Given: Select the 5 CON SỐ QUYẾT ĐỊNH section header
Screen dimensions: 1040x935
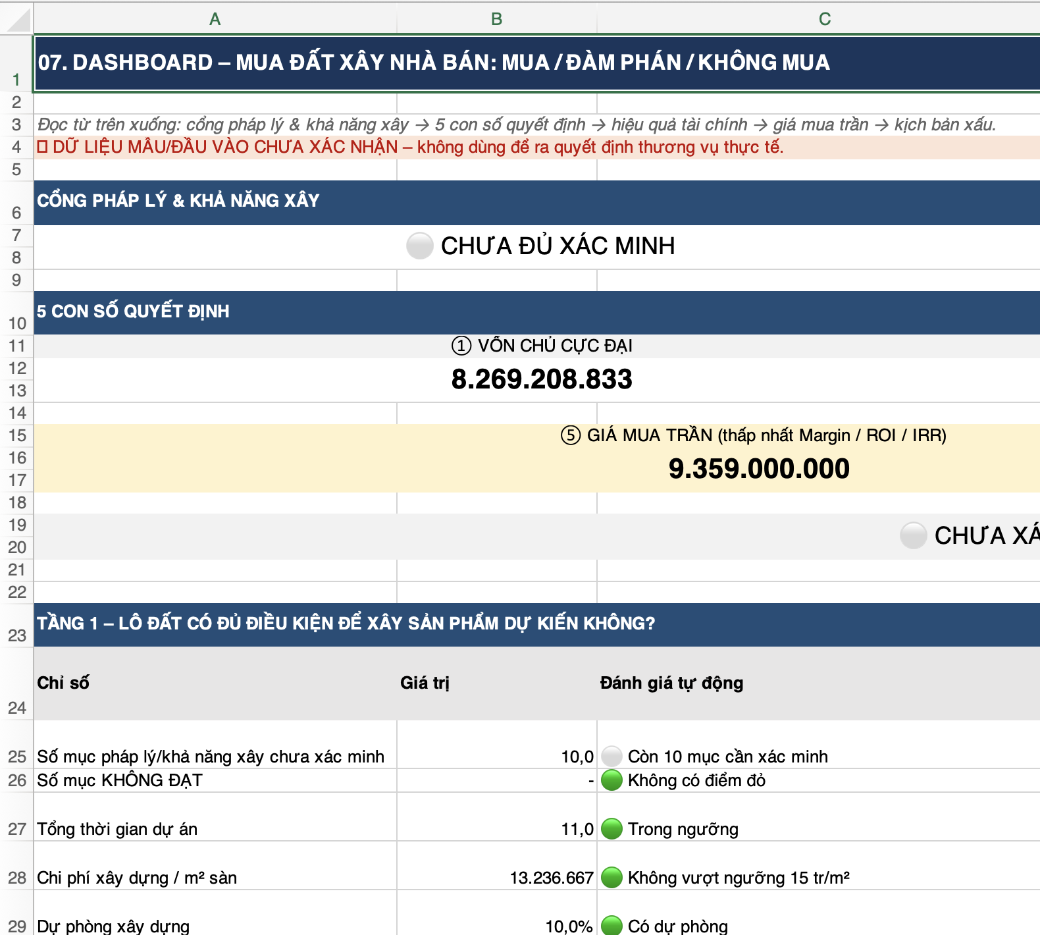Looking at the screenshot, I should click(537, 313).
